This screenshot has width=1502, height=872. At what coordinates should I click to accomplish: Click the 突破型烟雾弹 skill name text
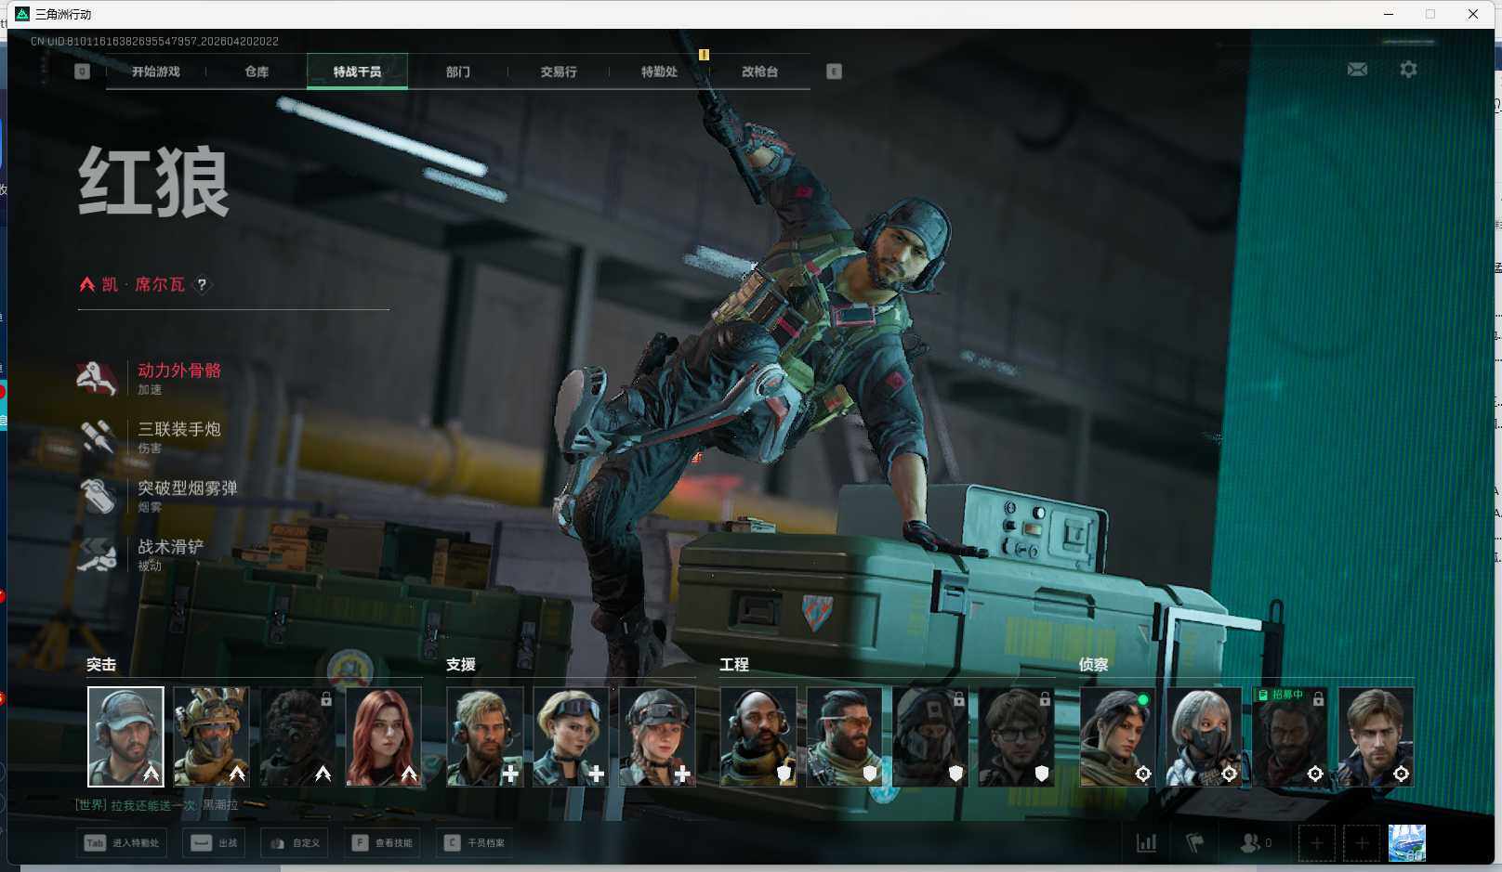188,488
